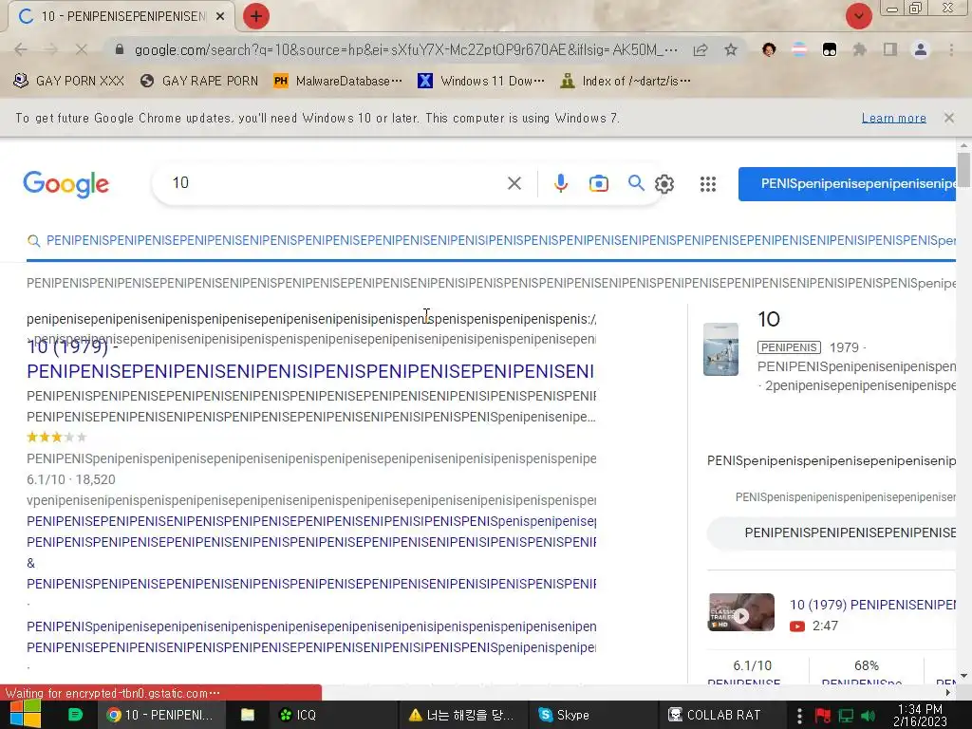This screenshot has width=972, height=729.
Task: Open the volume speaker tray icon
Action: pyautogui.click(x=868, y=716)
